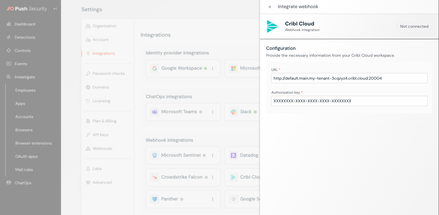Screen dimensions: 439x215
Task: Open the Microsoft Sentinel webhook card
Action: tap(183, 155)
